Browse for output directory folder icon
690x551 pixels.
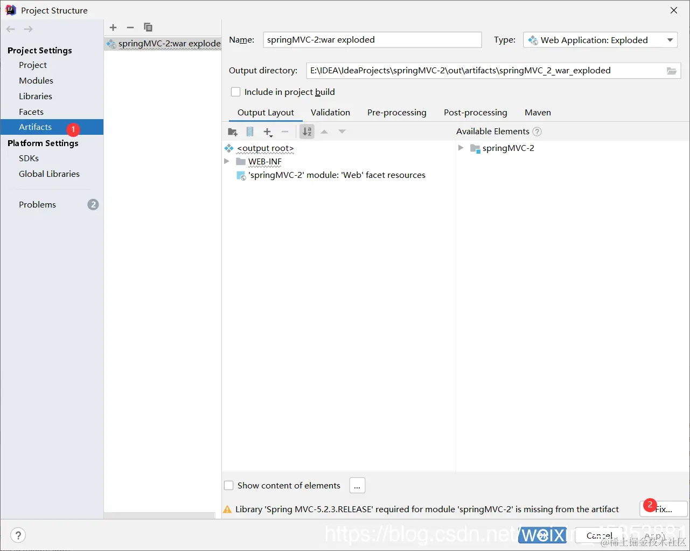pyautogui.click(x=672, y=71)
